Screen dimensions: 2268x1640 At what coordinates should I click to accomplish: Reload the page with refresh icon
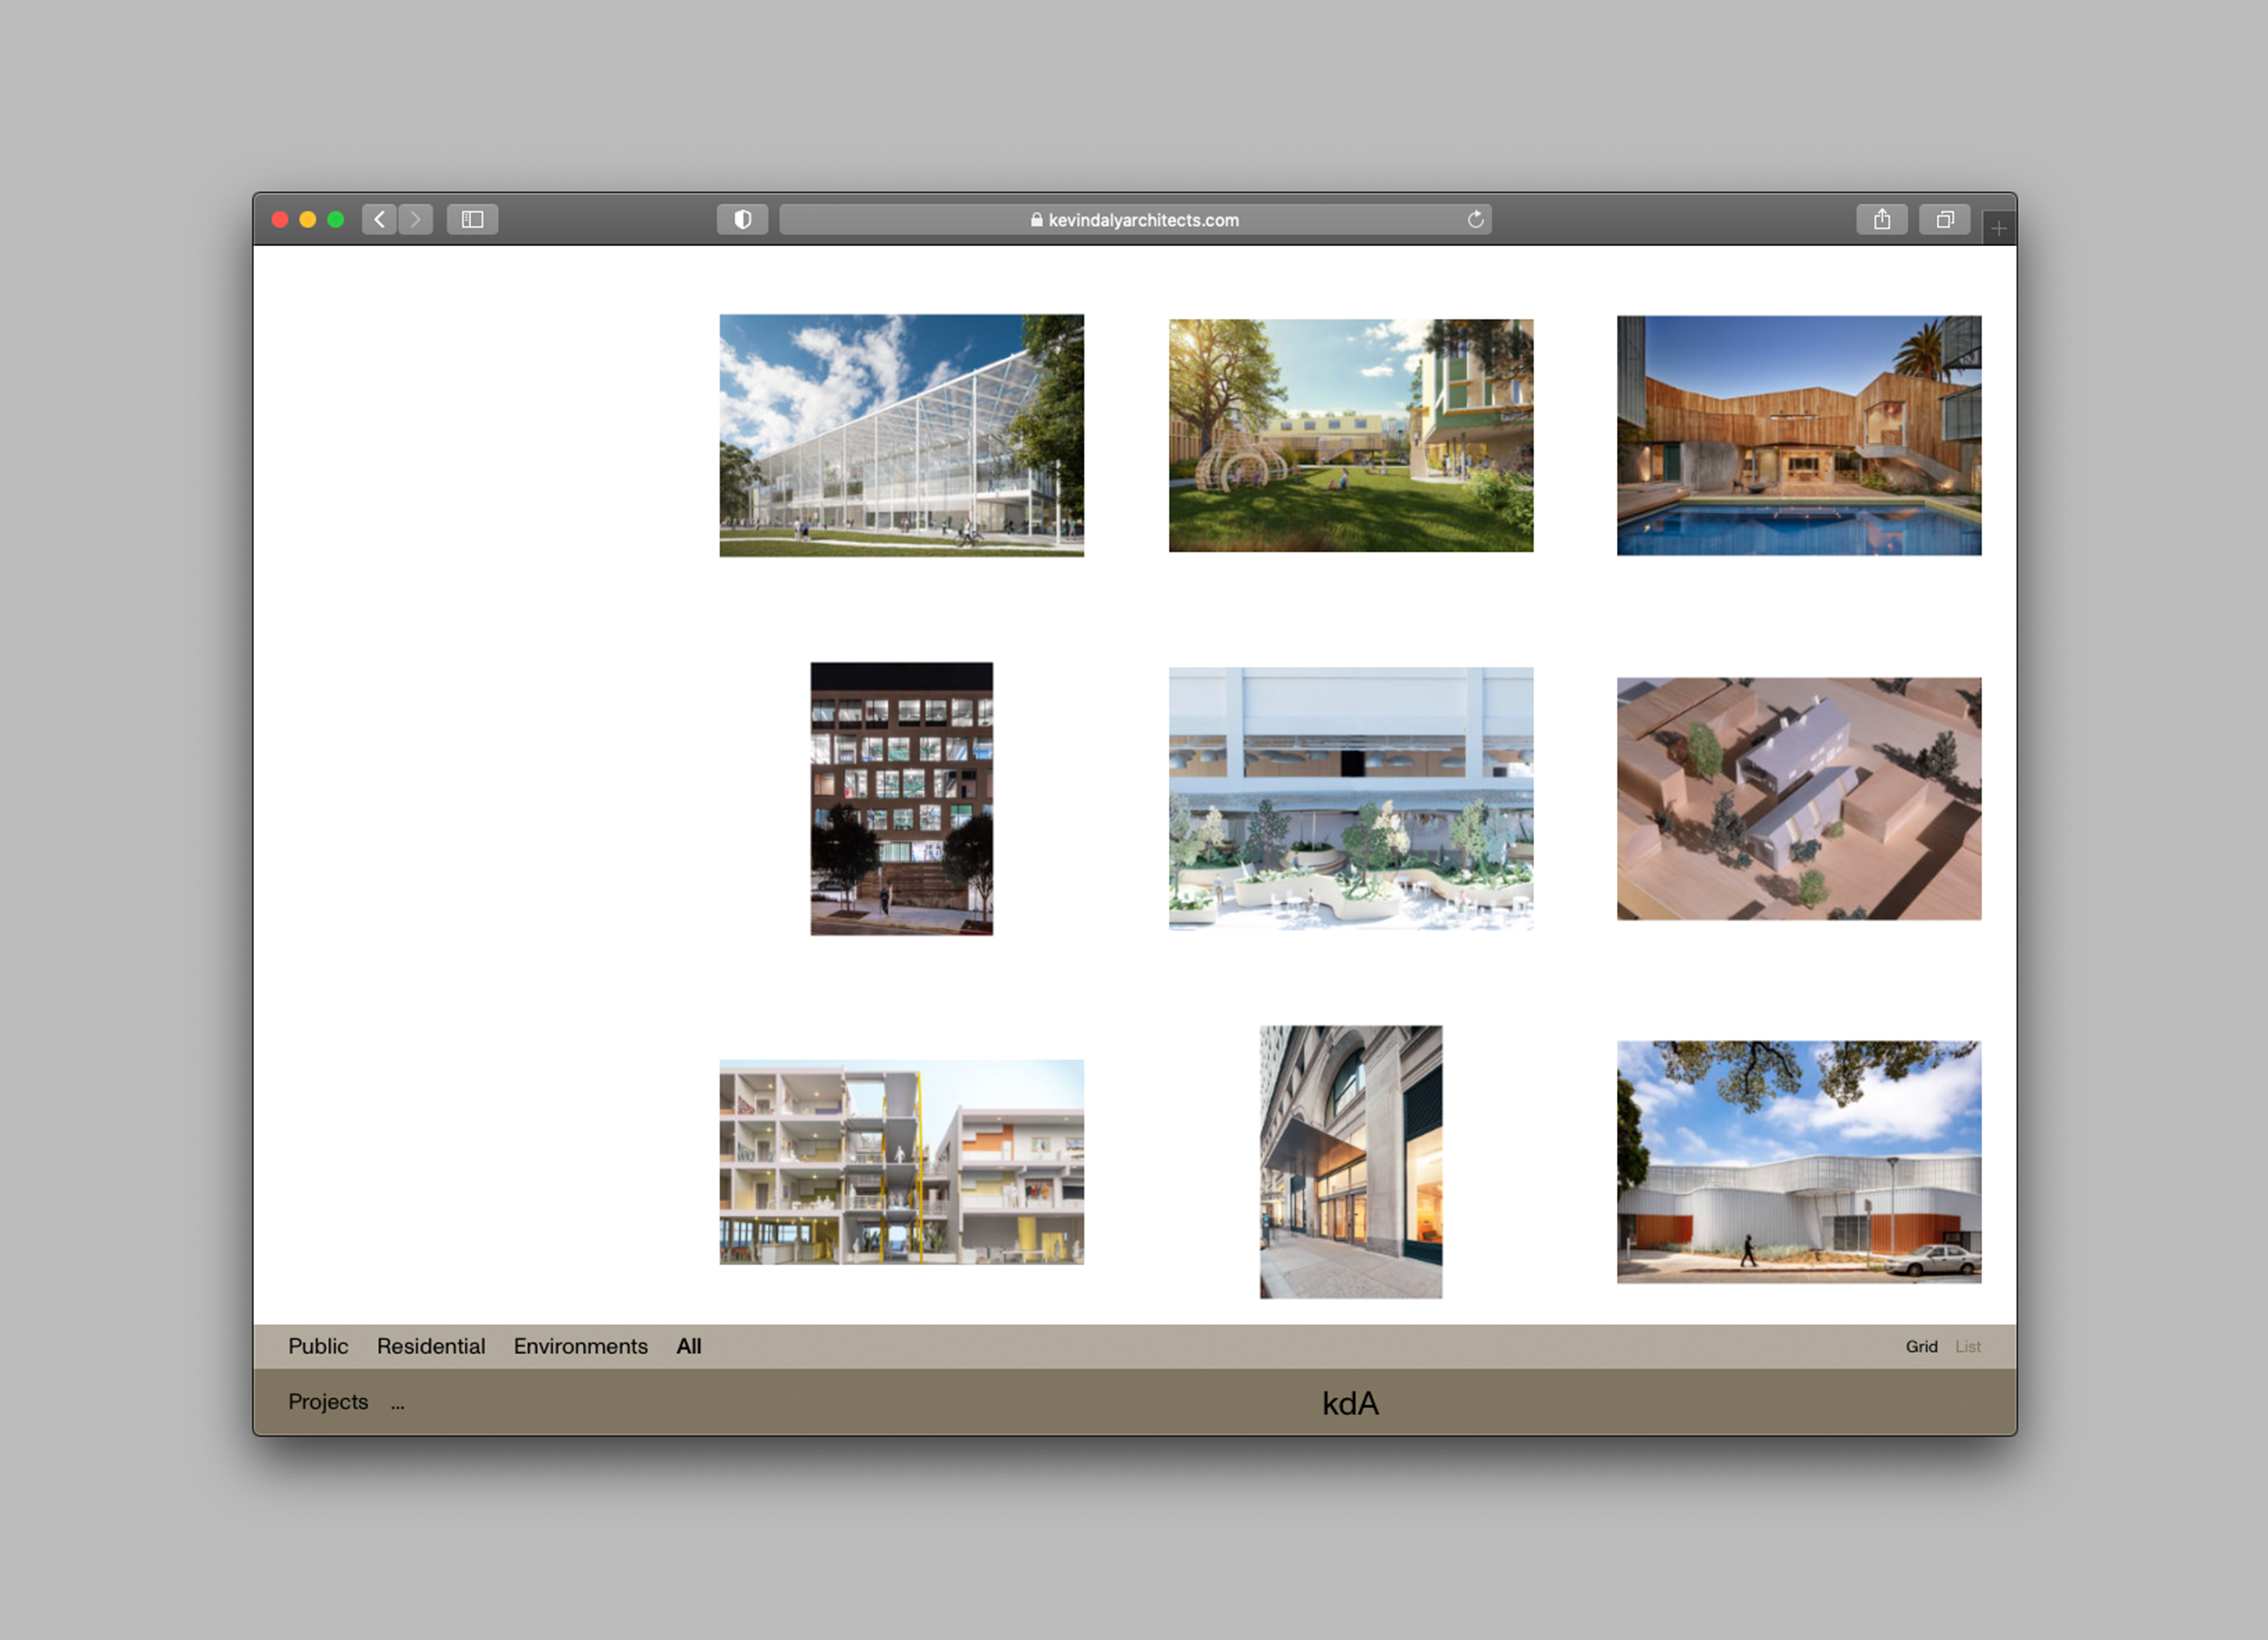1475,219
